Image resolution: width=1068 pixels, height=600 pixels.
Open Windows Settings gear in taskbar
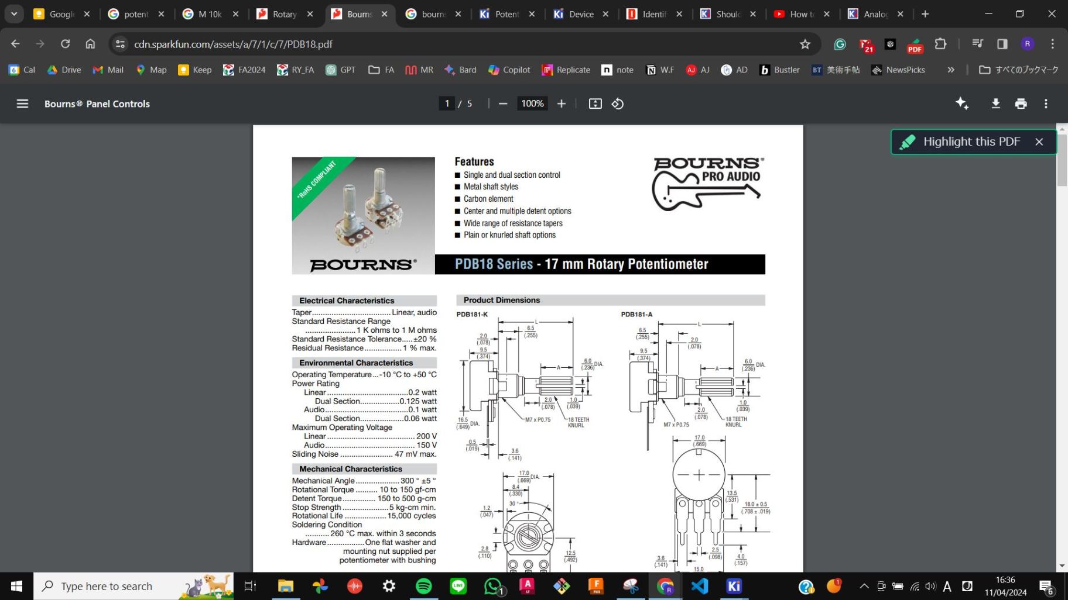click(389, 586)
